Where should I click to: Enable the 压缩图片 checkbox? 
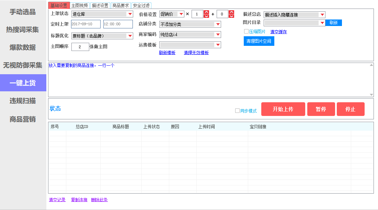[x=246, y=31]
